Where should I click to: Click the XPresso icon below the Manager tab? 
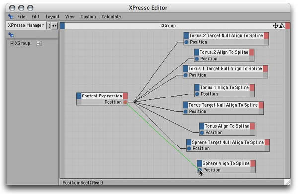coord(11,35)
